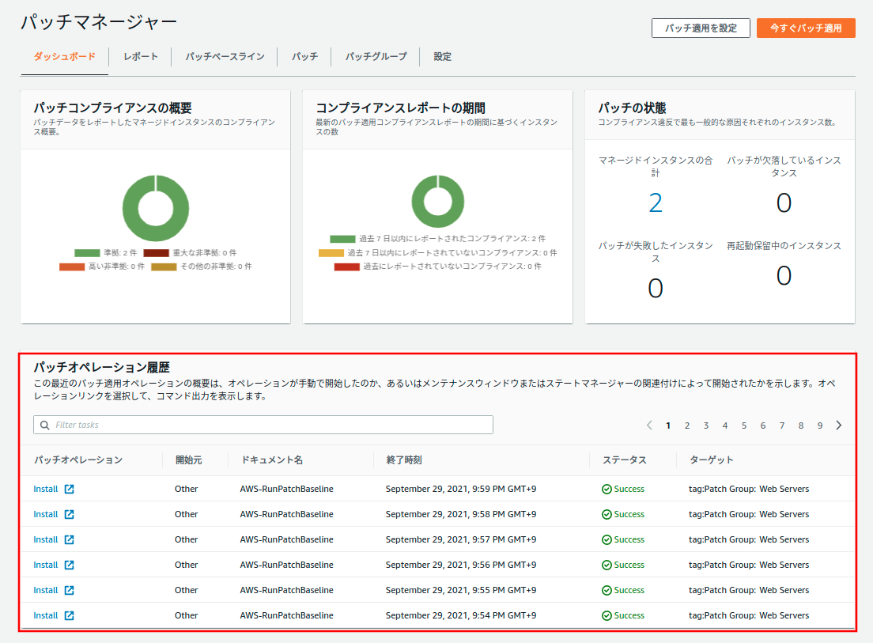Go to previous page using left chevron
Screen dimensions: 873x643
coord(649,426)
